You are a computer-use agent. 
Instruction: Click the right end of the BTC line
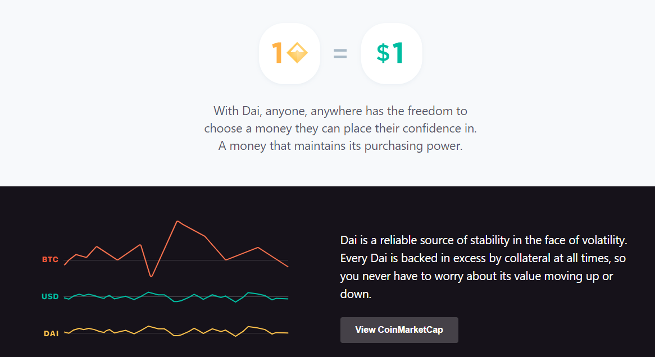(288, 266)
